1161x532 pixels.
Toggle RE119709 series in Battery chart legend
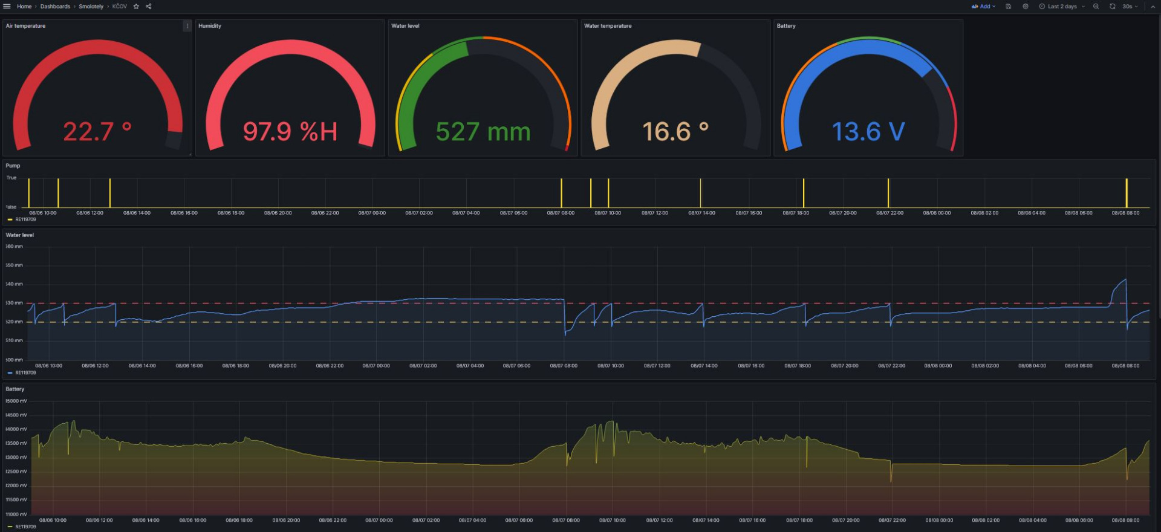(25, 527)
